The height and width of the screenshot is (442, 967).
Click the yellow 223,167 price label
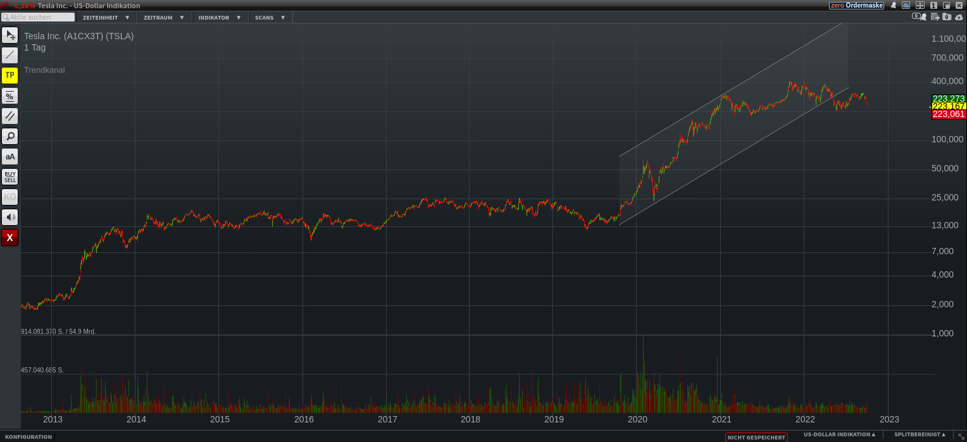(949, 106)
